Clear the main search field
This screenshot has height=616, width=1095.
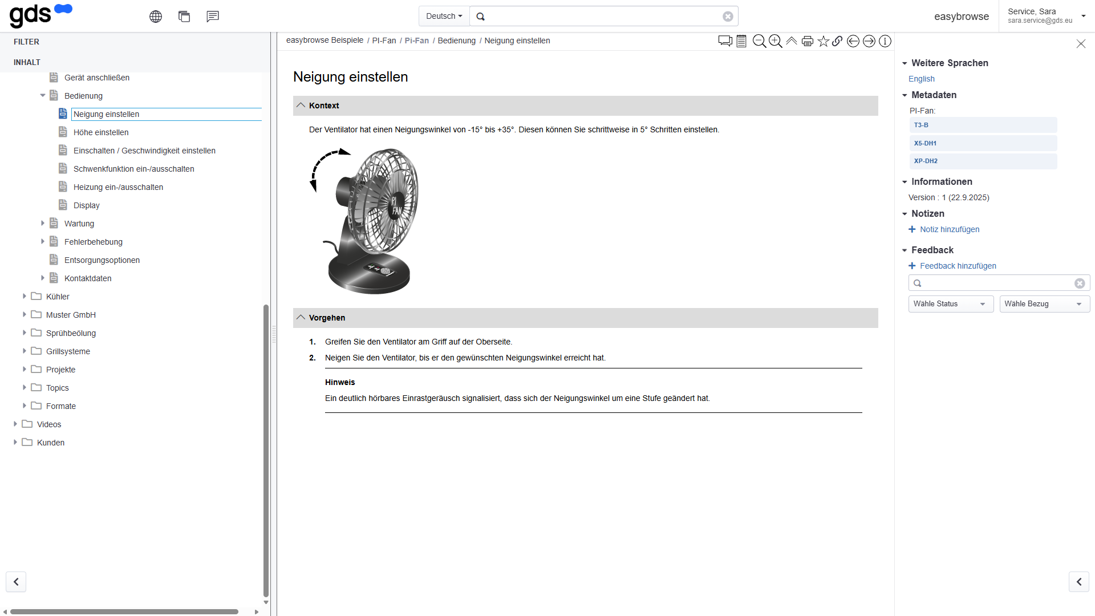pos(728,17)
